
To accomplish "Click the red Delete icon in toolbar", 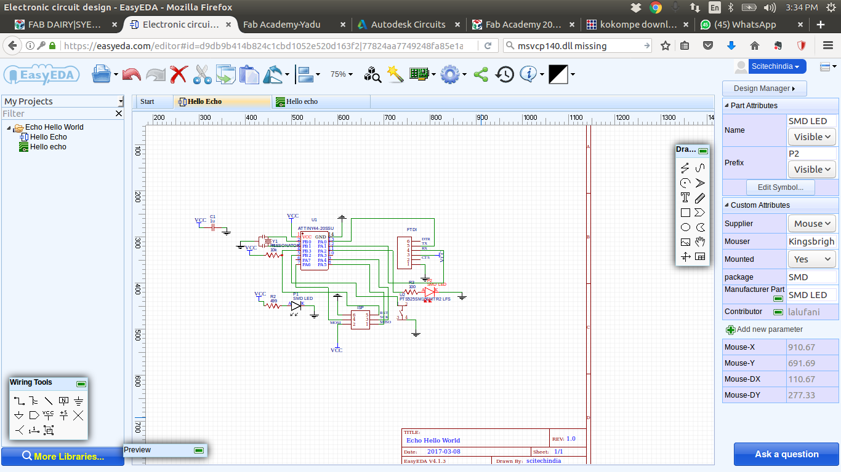I will (179, 75).
